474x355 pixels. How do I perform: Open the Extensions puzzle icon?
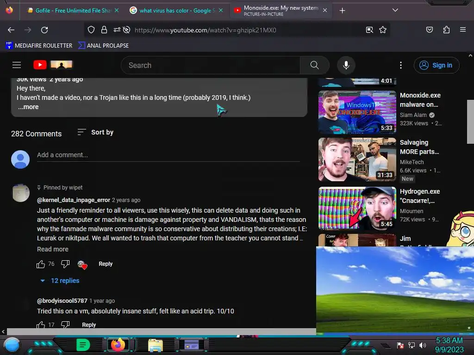tap(446, 30)
